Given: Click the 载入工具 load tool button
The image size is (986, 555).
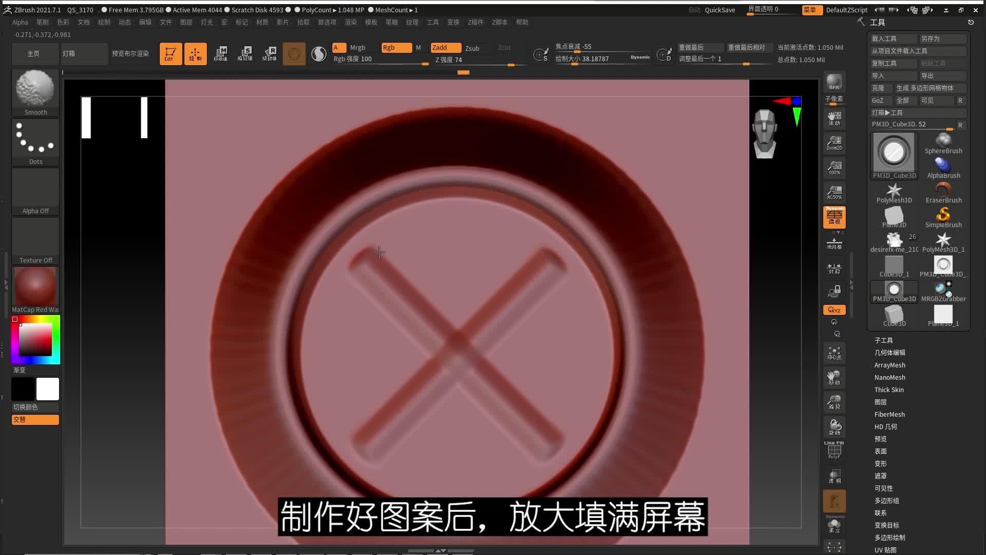Looking at the screenshot, I should [894, 39].
